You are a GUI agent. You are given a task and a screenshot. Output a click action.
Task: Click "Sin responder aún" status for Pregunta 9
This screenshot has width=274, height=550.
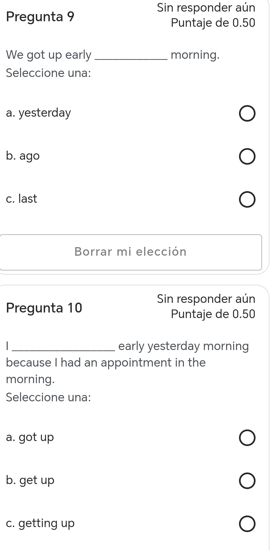206,8
